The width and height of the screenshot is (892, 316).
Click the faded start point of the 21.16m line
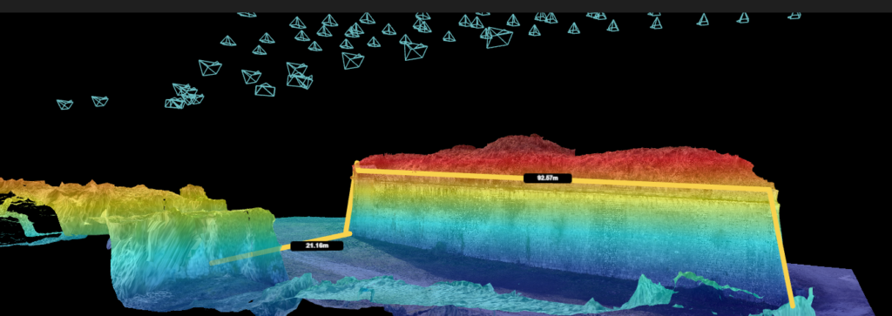tap(213, 263)
